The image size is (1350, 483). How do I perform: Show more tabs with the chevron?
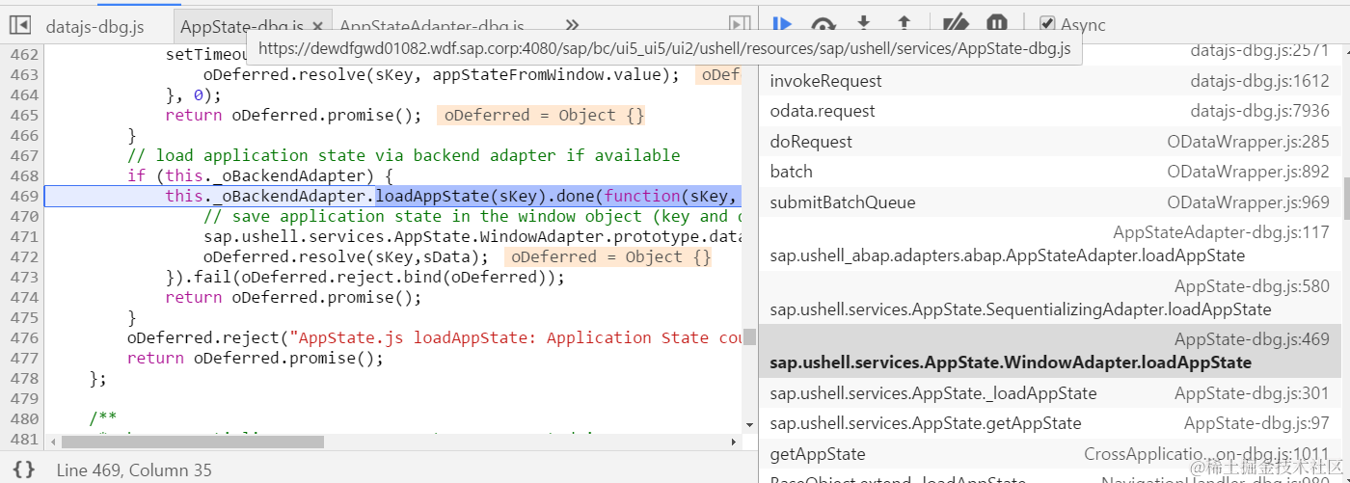(x=572, y=25)
